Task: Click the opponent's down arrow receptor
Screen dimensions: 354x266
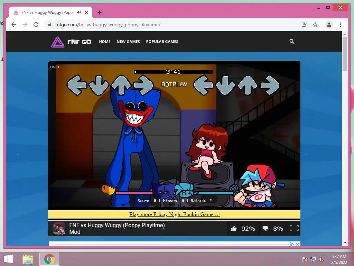Action: point(99,85)
